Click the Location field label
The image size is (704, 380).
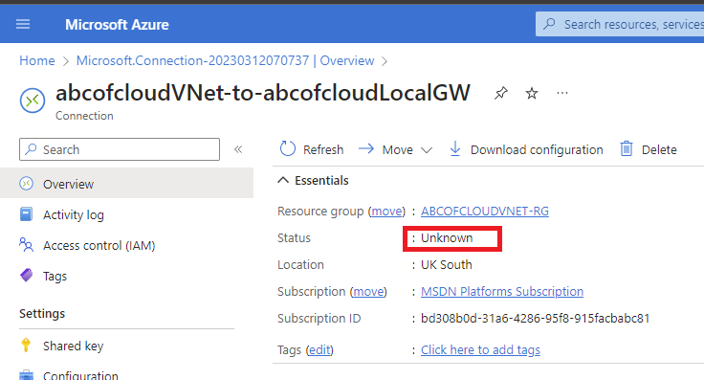tap(300, 265)
